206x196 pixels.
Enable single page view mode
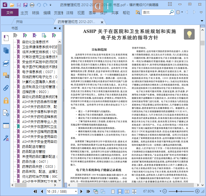click(113, 191)
